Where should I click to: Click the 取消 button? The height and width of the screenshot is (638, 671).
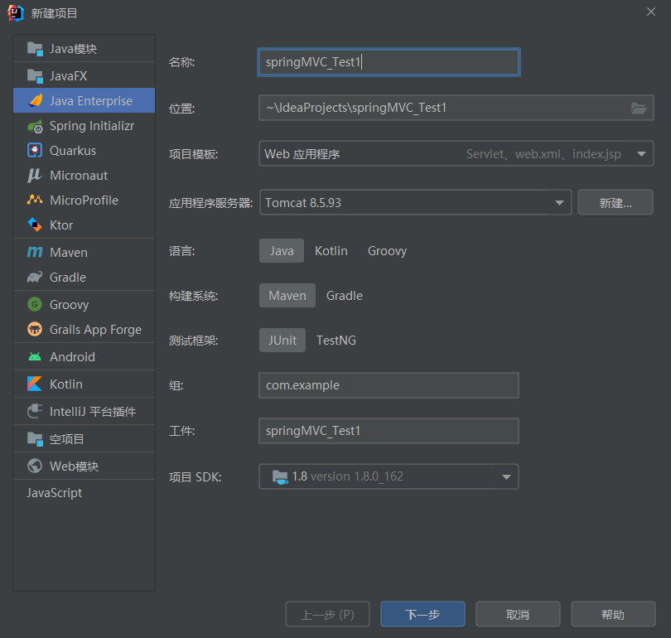(518, 614)
